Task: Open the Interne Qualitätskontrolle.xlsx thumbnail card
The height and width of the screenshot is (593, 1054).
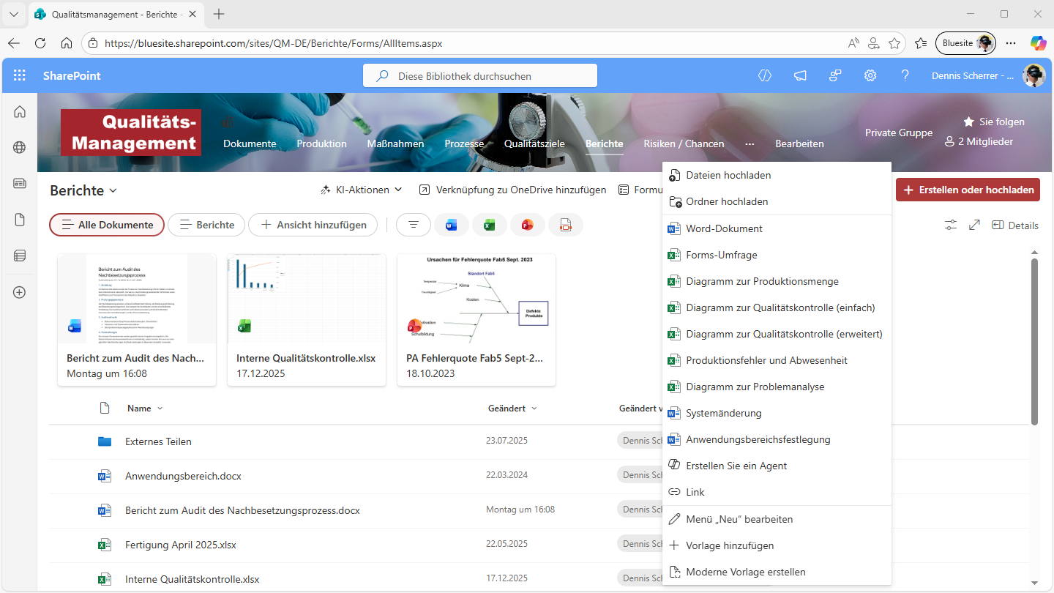Action: 307,319
